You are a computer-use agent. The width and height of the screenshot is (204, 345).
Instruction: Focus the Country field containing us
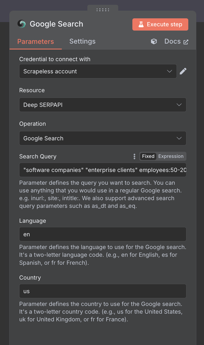click(103, 291)
